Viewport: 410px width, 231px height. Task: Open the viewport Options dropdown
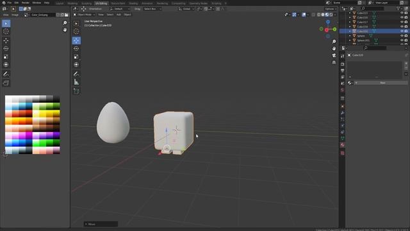point(331,9)
